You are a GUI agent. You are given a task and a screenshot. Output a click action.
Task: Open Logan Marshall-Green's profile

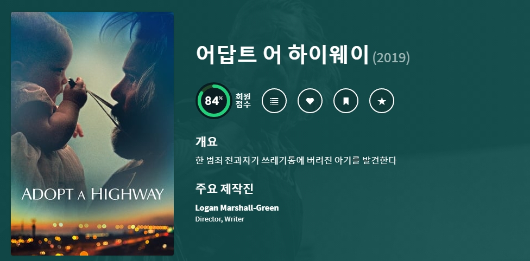point(237,208)
